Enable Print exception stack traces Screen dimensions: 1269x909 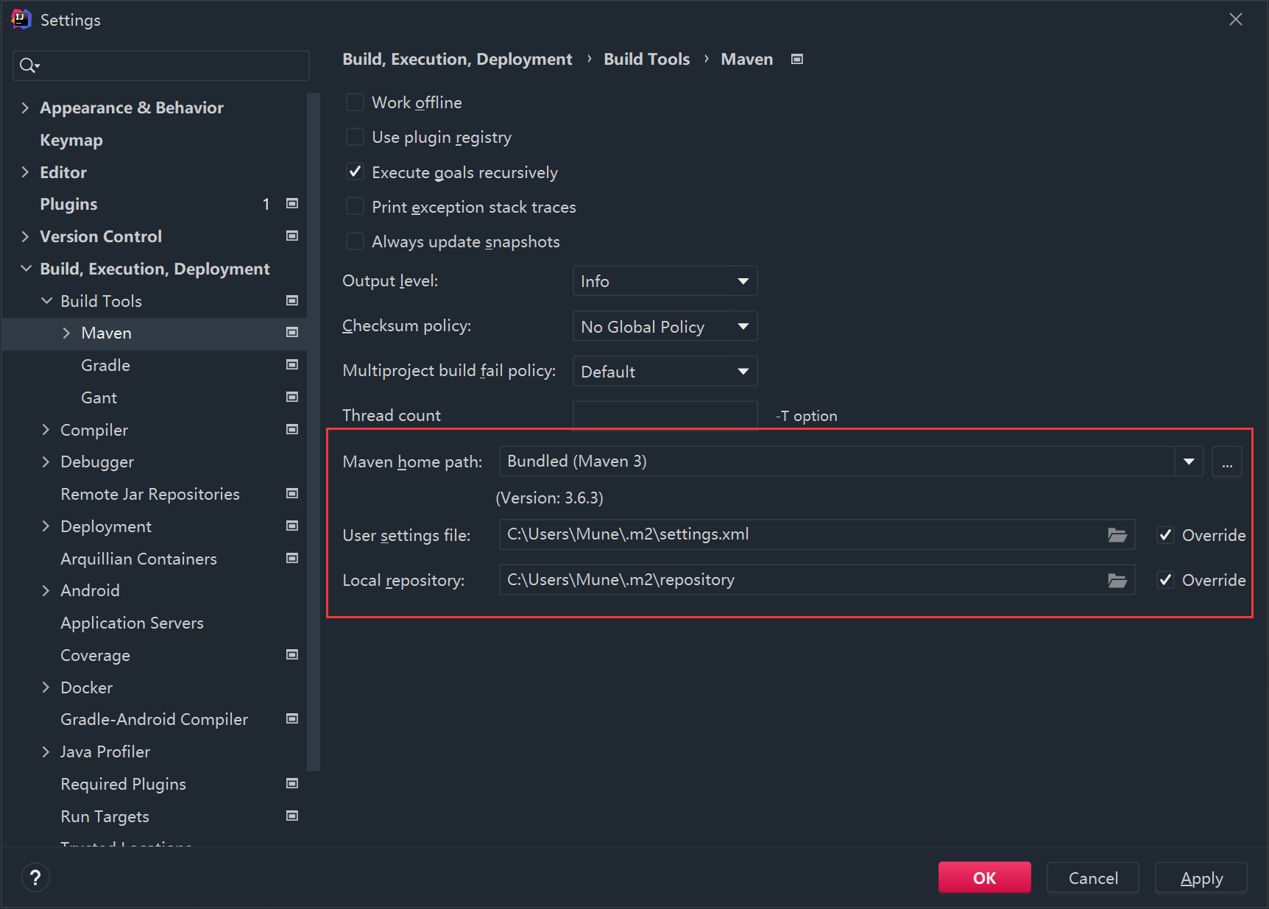(355, 207)
